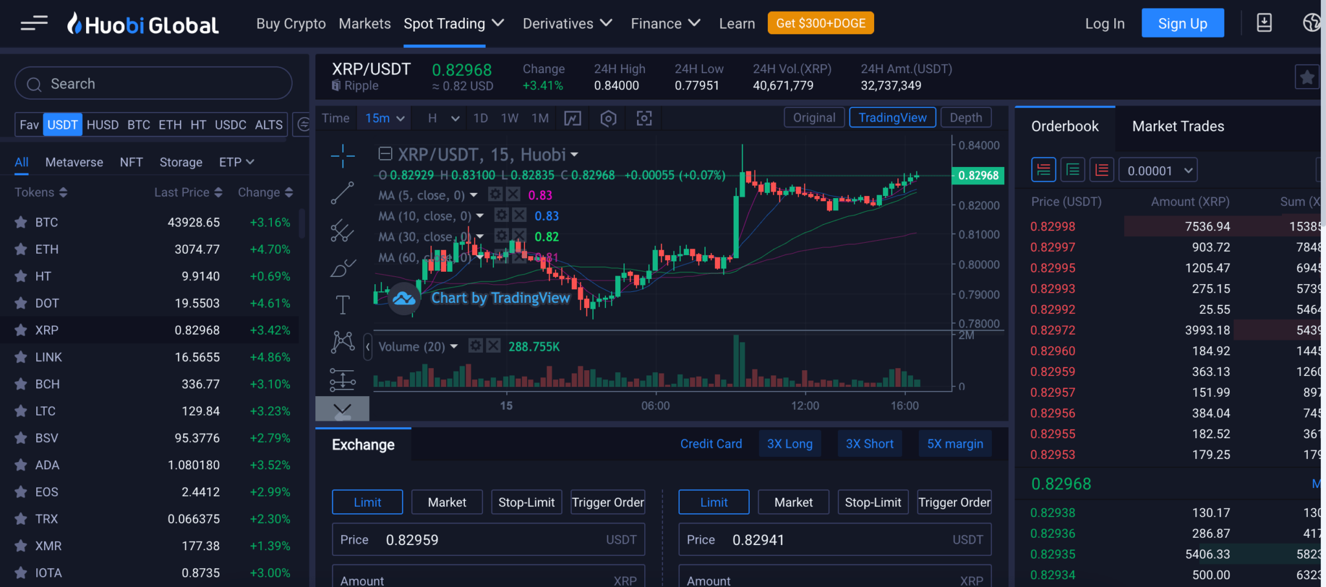This screenshot has height=587, width=1326.
Task: Toggle favorite star for ETH
Action: [x=21, y=249]
